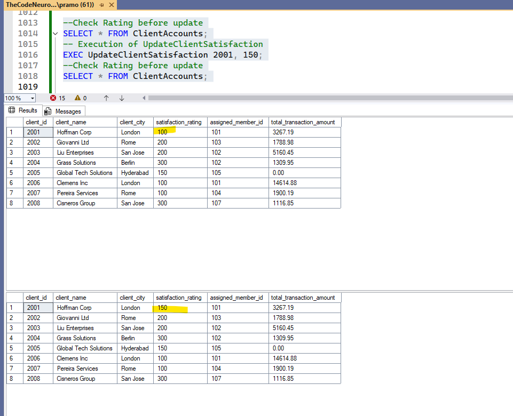
Task: Click the Results tab grid icon
Action: (12, 110)
